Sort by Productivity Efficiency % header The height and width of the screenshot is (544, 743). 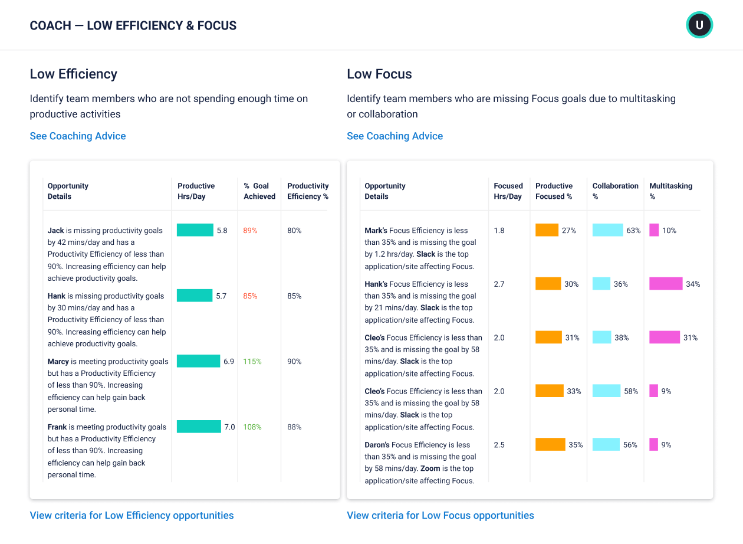pyautogui.click(x=308, y=191)
